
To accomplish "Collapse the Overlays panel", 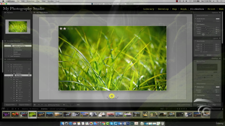I will coord(220,58).
